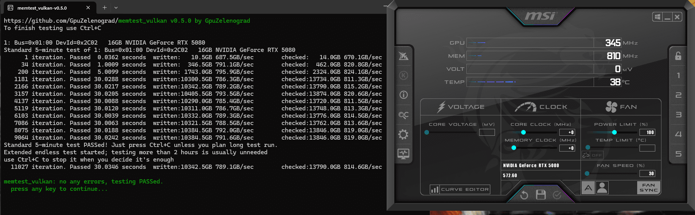Click the NVIDIA GeForce RTX 5080 label in Afterburner

point(531,165)
